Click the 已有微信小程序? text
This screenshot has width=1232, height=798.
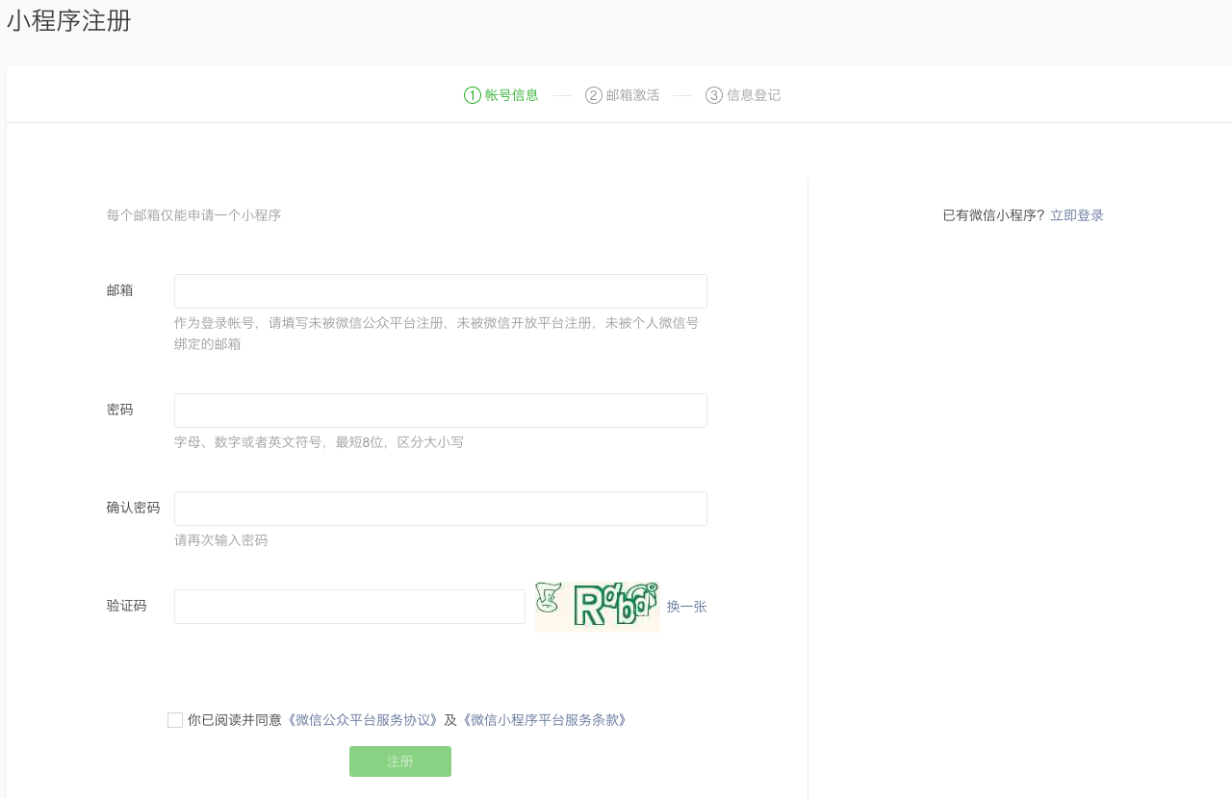(x=993, y=215)
